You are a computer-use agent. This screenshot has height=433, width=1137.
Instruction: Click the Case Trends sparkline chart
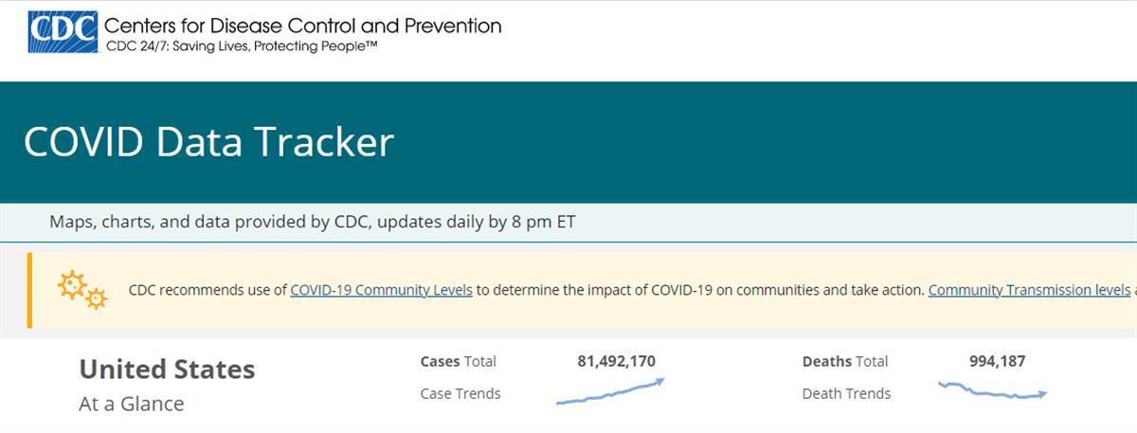click(x=610, y=391)
